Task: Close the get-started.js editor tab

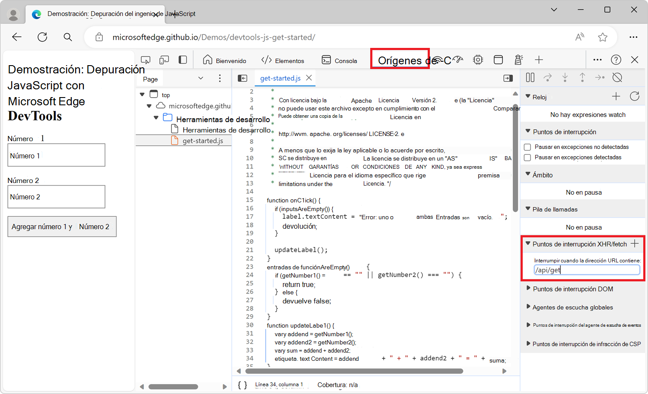Action: pyautogui.click(x=309, y=78)
